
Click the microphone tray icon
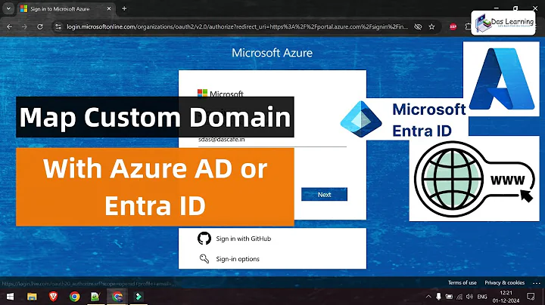[438, 297]
